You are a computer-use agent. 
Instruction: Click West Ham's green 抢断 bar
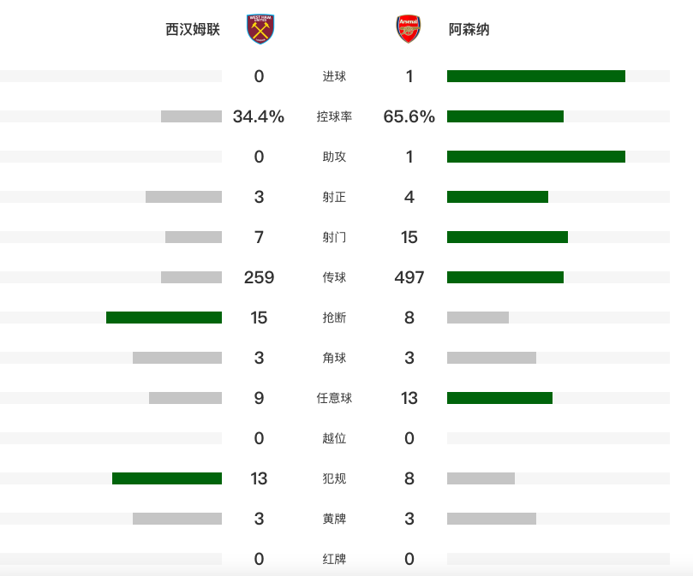tap(164, 318)
